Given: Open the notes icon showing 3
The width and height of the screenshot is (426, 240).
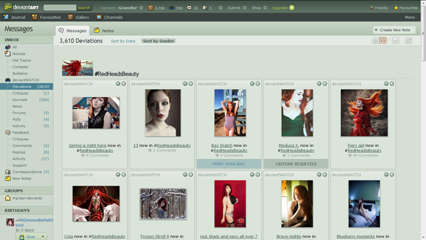Looking at the screenshot, I should [205, 7].
